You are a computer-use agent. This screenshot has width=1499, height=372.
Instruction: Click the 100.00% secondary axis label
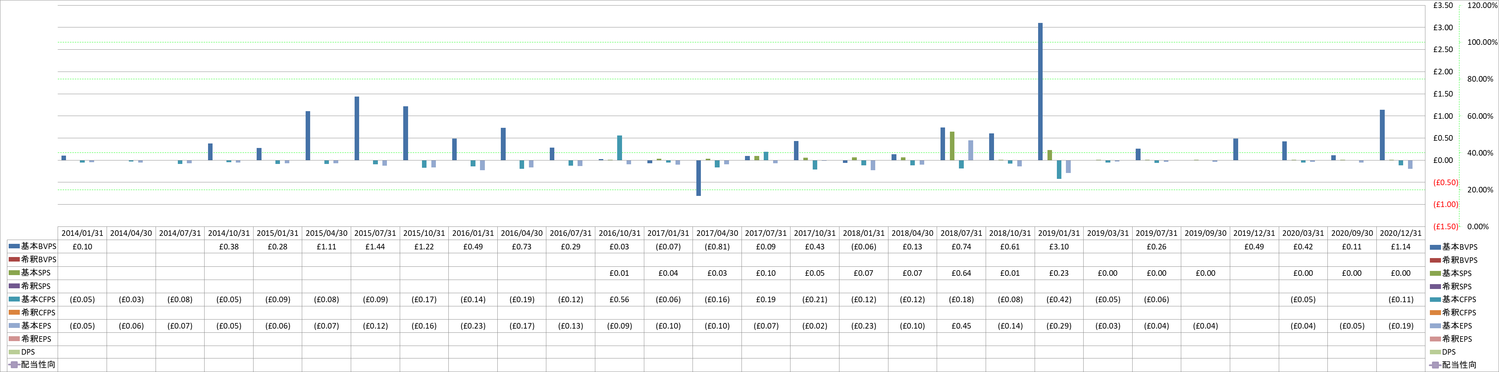click(x=1482, y=42)
